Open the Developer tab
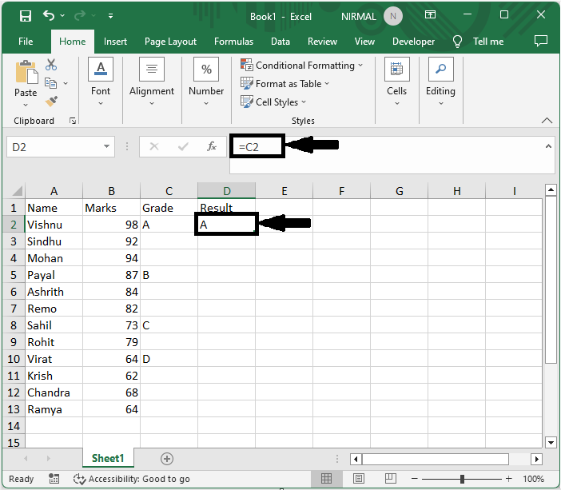The height and width of the screenshot is (490, 561). tap(413, 42)
